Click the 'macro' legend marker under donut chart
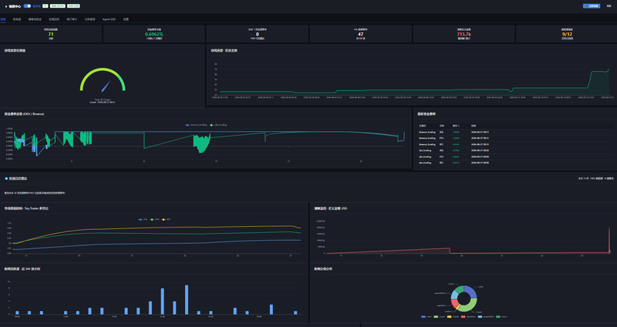The width and height of the screenshot is (617, 327). tap(498, 316)
